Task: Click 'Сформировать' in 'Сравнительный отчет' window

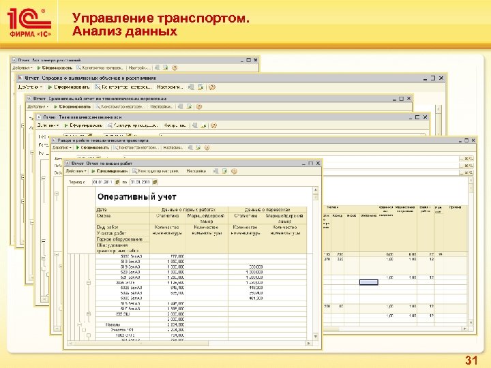Action: pyautogui.click(x=72, y=107)
